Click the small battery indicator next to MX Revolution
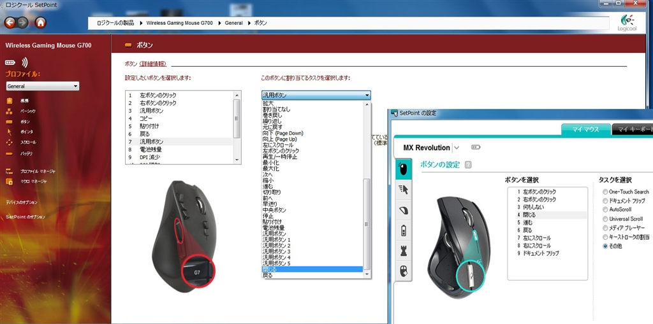Screen dimensions: 653x324 tap(476, 147)
